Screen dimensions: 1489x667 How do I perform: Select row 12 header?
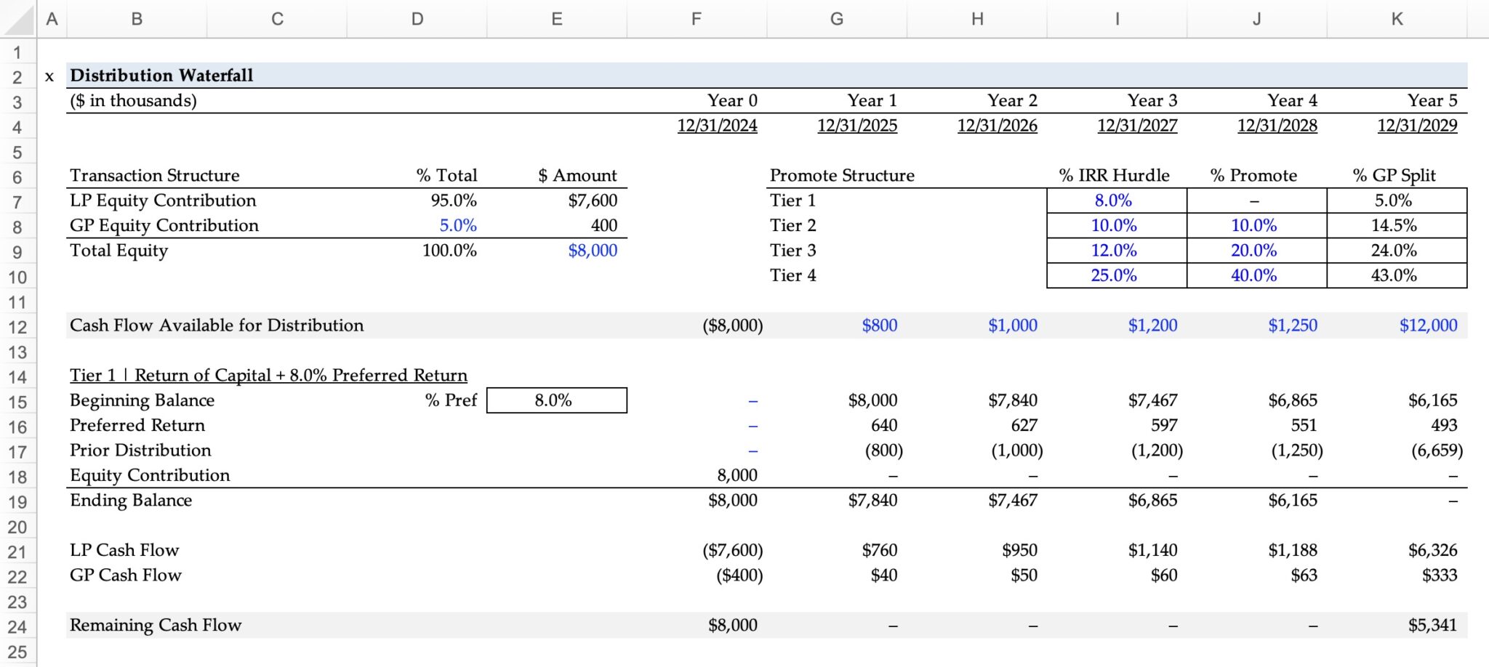17,327
